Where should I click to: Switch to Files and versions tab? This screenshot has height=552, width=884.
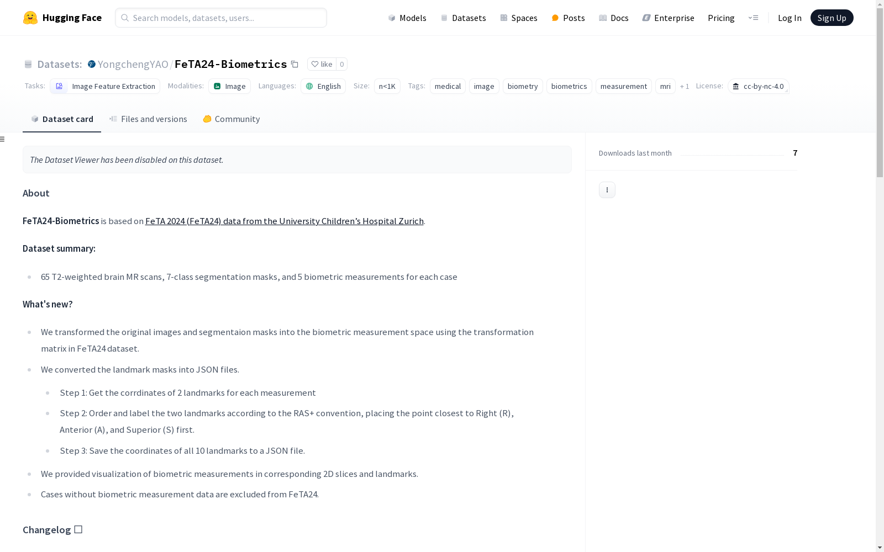click(148, 119)
